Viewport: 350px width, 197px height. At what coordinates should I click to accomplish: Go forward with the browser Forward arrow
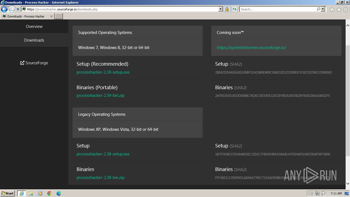click(x=12, y=9)
